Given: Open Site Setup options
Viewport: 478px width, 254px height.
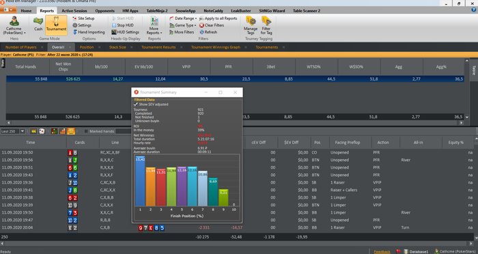Looking at the screenshot, I should click(83, 18).
